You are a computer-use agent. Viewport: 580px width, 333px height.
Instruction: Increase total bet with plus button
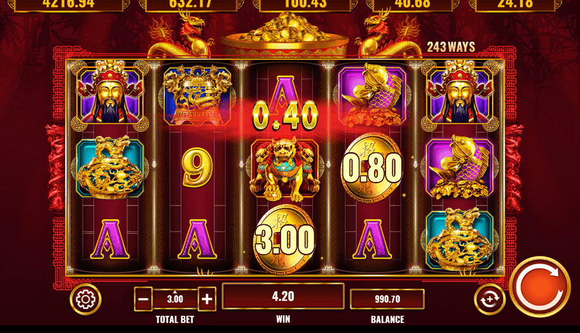207,299
